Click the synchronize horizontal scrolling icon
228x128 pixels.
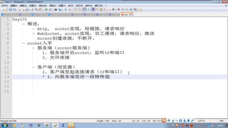pyautogui.click(x=79, y=10)
